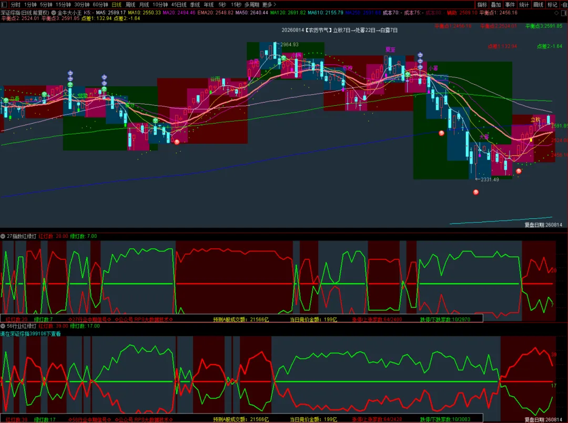Select the 周线 weekly period
The width and height of the screenshot is (568, 423).
(x=130, y=5)
